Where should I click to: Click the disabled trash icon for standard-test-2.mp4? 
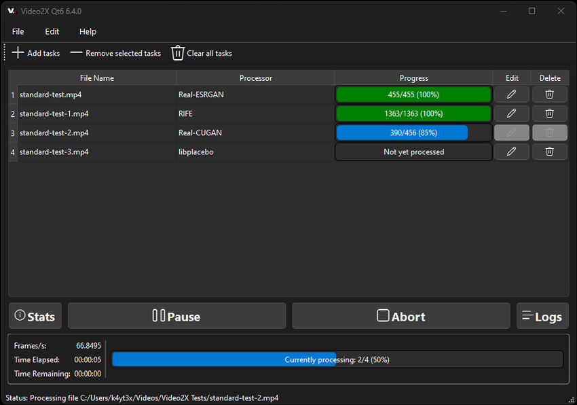click(549, 133)
